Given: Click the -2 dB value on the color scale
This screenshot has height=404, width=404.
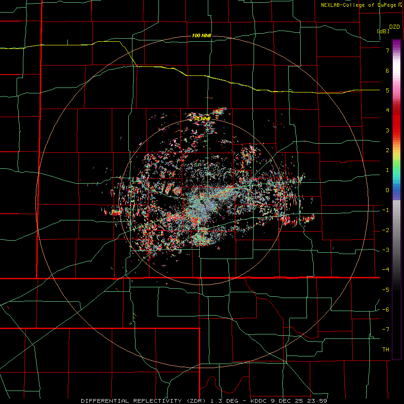Looking at the screenshot, I should tap(386, 230).
